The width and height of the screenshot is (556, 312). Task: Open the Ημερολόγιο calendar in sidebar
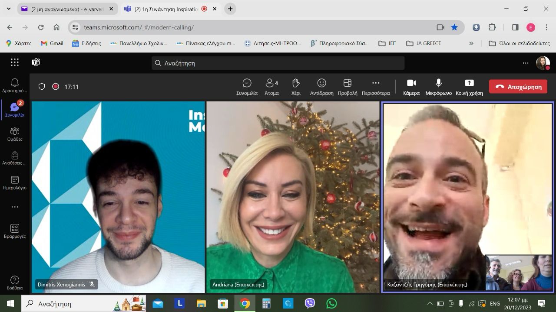[x=14, y=182]
